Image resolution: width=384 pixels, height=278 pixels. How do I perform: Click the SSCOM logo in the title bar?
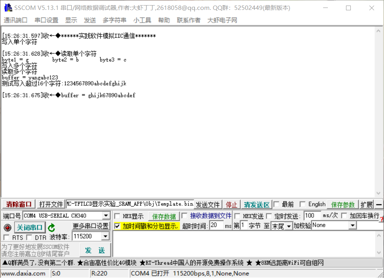[8, 8]
